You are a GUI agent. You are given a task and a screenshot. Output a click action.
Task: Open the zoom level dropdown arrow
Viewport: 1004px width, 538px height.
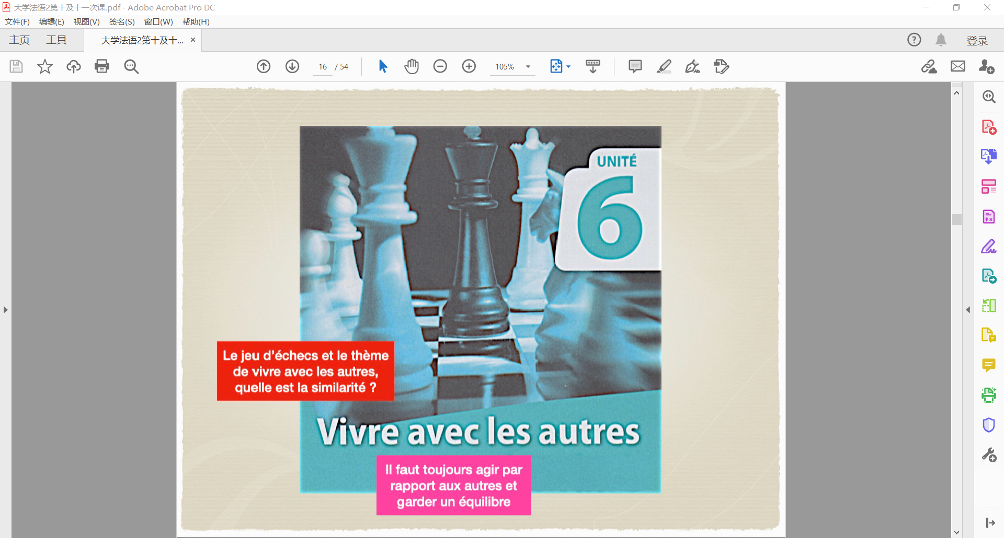point(528,67)
